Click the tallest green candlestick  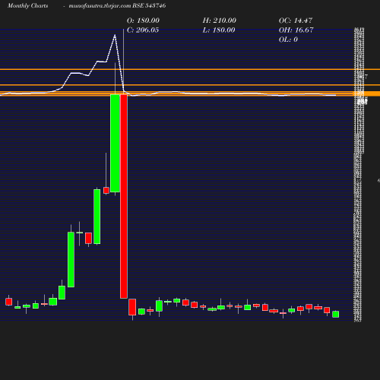click(x=115, y=143)
